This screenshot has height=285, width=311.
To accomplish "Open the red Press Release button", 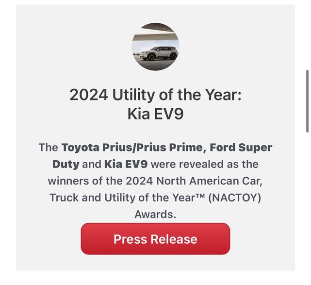I will 155,239.
